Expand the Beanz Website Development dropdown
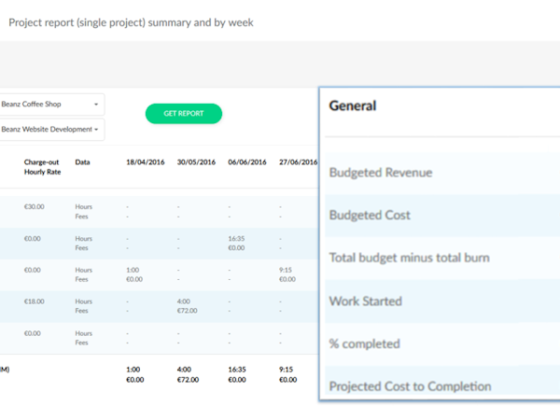Screen dimensions: 560x420 point(50,130)
